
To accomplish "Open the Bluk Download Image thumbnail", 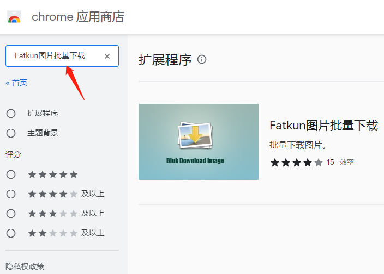I will (x=198, y=142).
